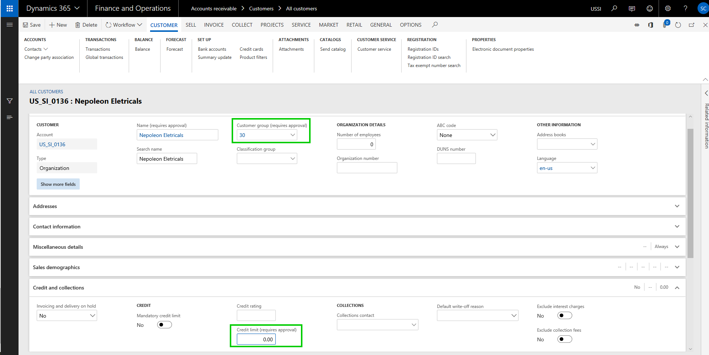Viewport: 709px width, 355px height.
Task: Toggle Mandatory credit limit switch
Action: (164, 325)
